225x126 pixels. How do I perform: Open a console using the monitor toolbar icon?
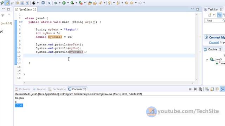(43, 3)
